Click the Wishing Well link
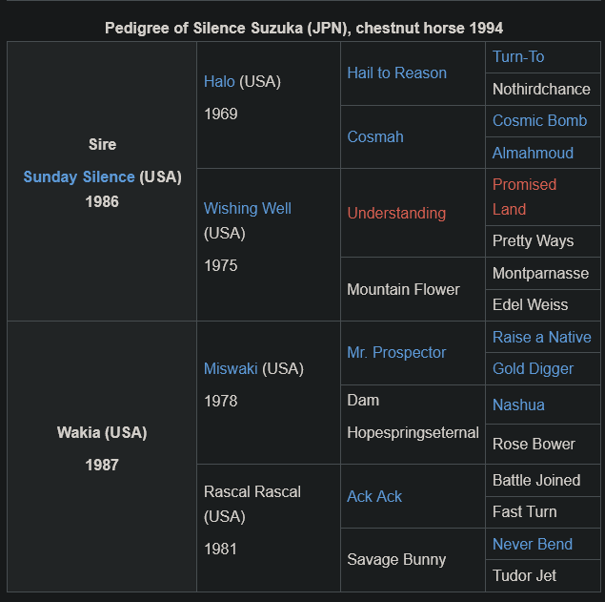This screenshot has width=605, height=602. (248, 208)
